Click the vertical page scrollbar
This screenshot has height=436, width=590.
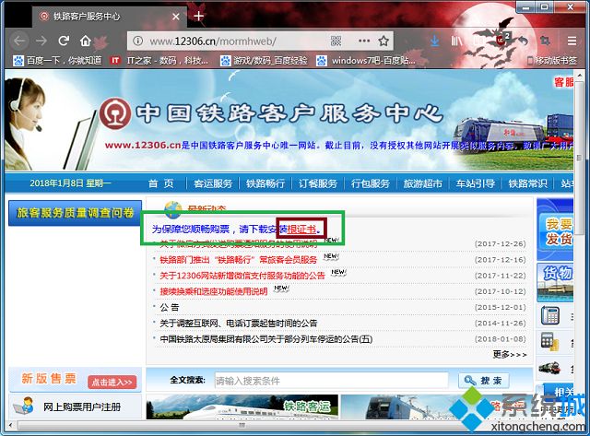point(580,158)
